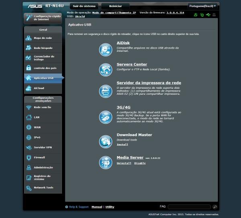Click Configuração rápida de Internet button

click(43, 18)
